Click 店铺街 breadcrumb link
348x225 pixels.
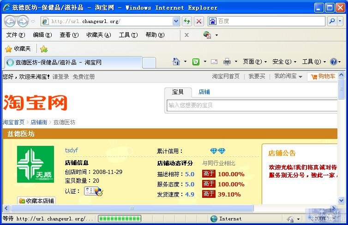tap(39, 122)
